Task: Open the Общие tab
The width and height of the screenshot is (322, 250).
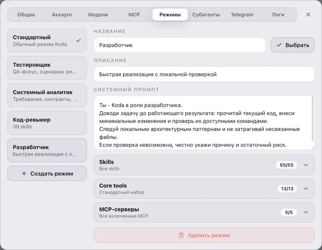Action: tap(26, 14)
